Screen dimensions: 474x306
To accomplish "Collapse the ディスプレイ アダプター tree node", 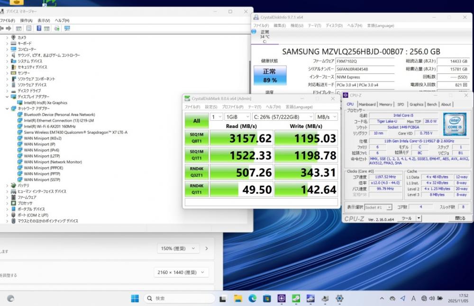I will pos(7,97).
